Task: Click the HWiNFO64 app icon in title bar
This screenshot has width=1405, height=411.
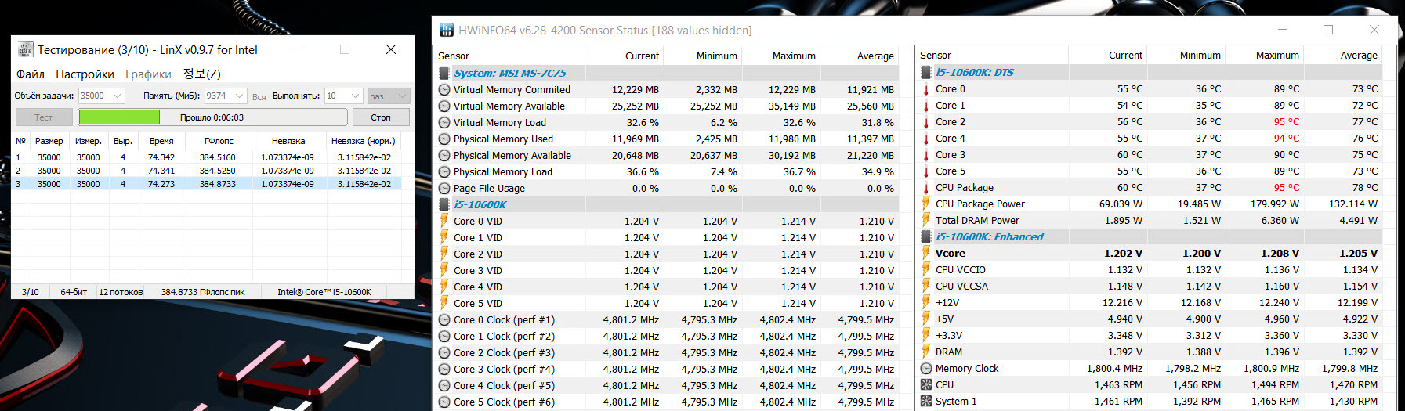Action: pyautogui.click(x=447, y=31)
